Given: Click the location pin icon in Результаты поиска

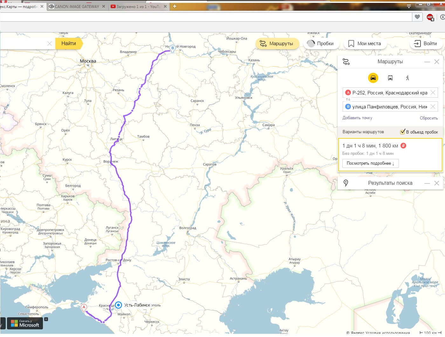Looking at the screenshot, I should [x=346, y=183].
